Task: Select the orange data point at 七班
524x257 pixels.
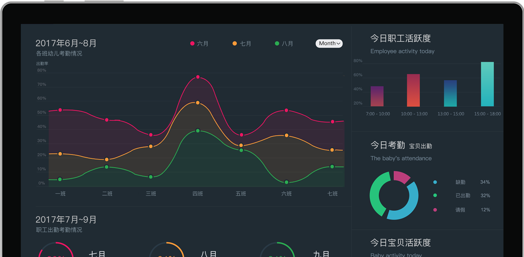Action: point(332,150)
